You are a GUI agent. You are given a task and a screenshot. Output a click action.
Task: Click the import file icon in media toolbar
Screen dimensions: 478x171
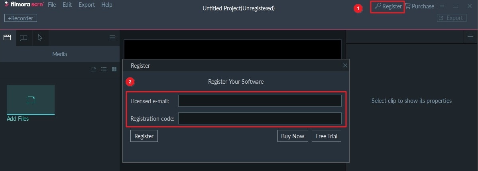point(94,69)
